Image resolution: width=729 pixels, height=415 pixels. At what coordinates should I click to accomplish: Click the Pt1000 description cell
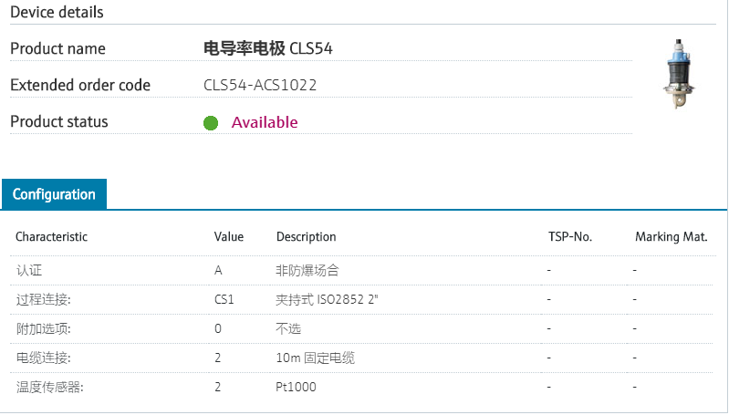[x=296, y=387]
